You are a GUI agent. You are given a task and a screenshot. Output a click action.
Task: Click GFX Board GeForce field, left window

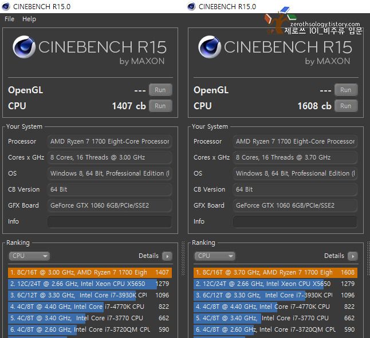point(110,205)
